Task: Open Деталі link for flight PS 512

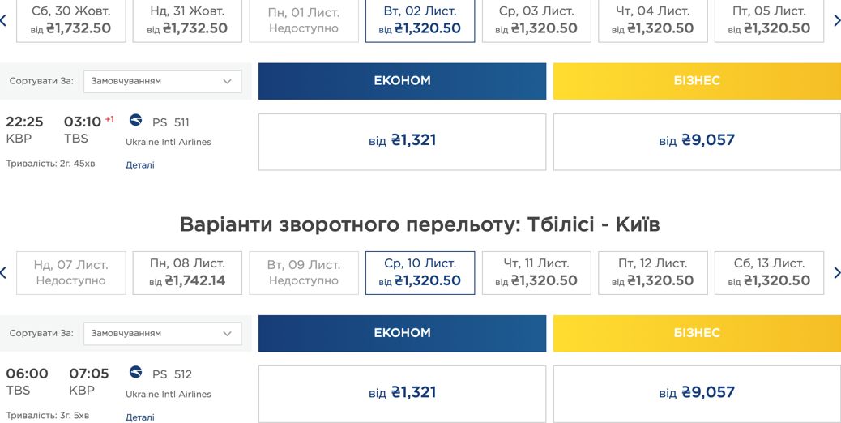Action: (x=140, y=417)
